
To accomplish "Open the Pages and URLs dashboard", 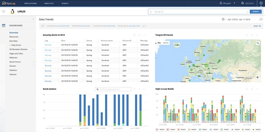I will click(x=16, y=53).
